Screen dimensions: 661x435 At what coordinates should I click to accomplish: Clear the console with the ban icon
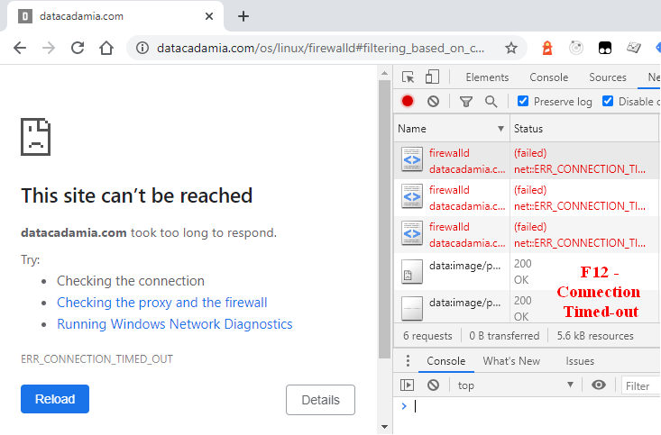[x=433, y=385]
